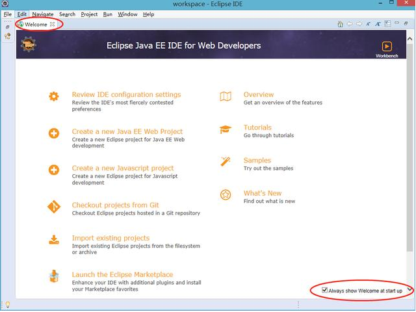Click the Marketplace box icon
This screenshot has height=312, width=416.
click(54, 276)
